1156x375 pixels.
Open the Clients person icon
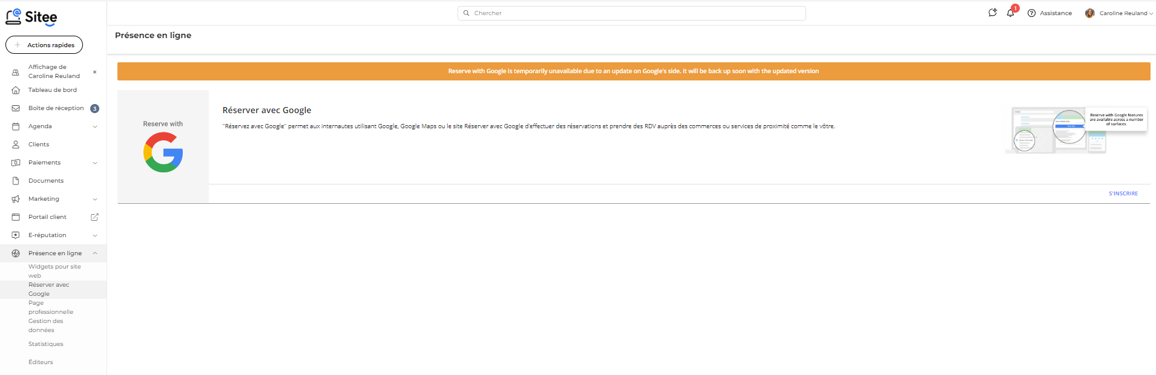click(16, 145)
